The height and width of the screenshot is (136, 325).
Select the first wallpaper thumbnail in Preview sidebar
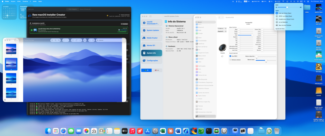[x=11, y=49]
